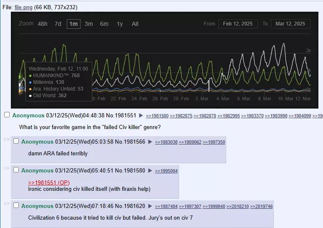Follow backlink >>1995064
This screenshot has width=323, height=228.
[x=166, y=171]
